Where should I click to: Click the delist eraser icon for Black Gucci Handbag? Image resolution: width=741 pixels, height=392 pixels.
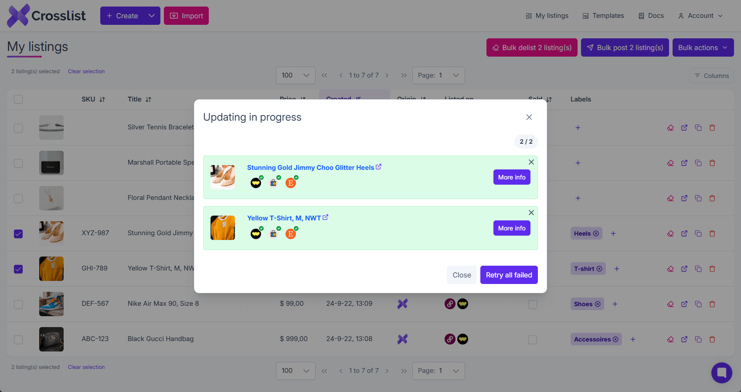point(670,339)
